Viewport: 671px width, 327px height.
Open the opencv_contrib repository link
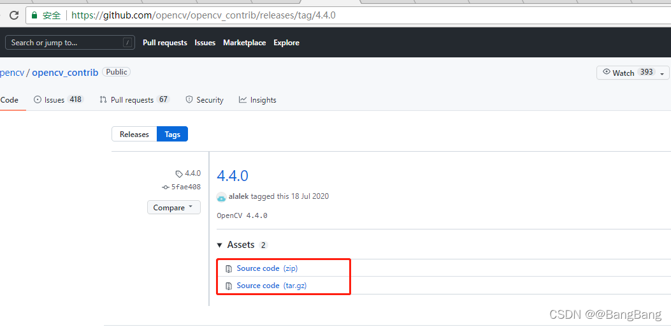[65, 73]
